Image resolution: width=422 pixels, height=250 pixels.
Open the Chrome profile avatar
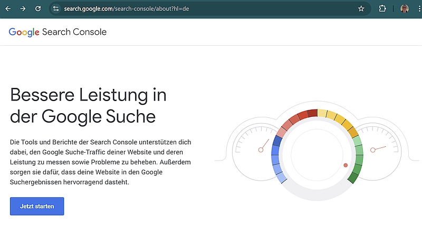tap(405, 8)
